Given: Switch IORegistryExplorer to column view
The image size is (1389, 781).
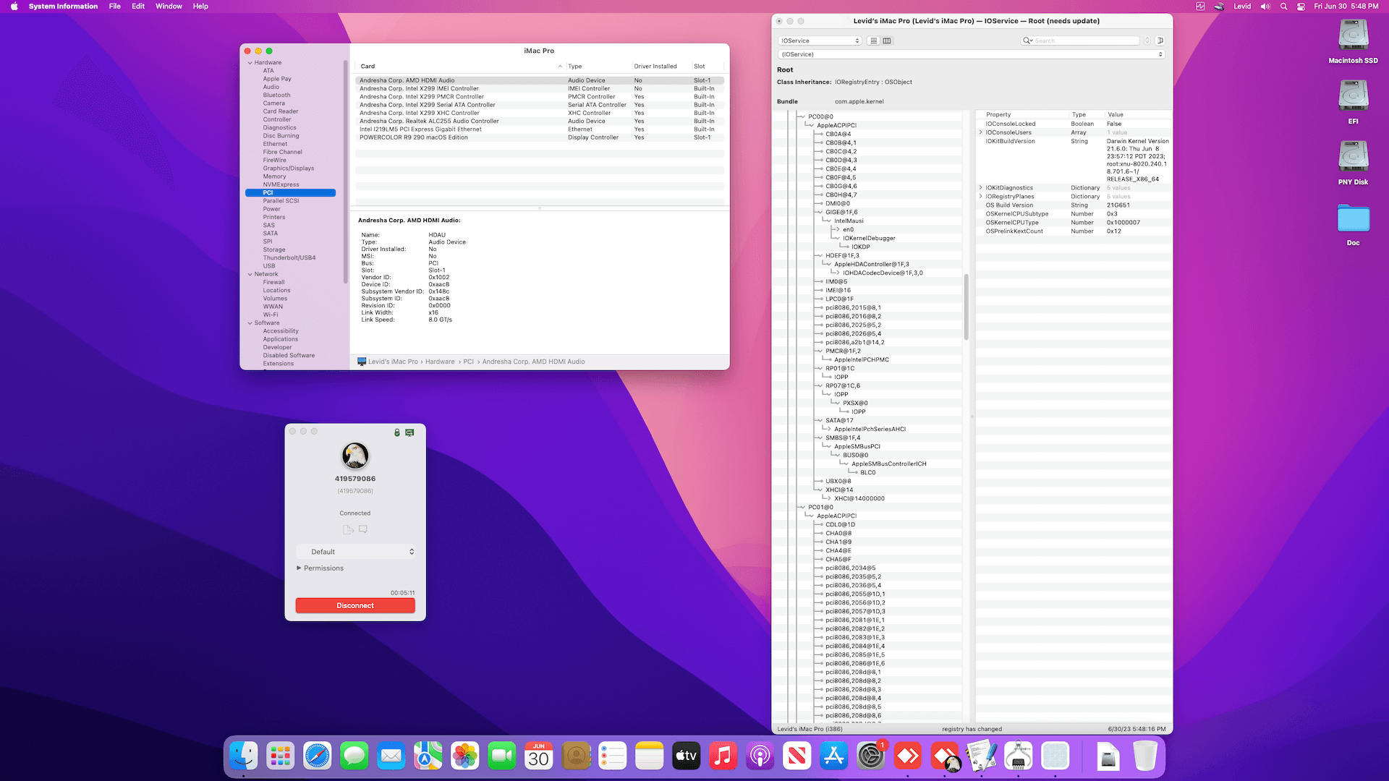Looking at the screenshot, I should tap(887, 40).
